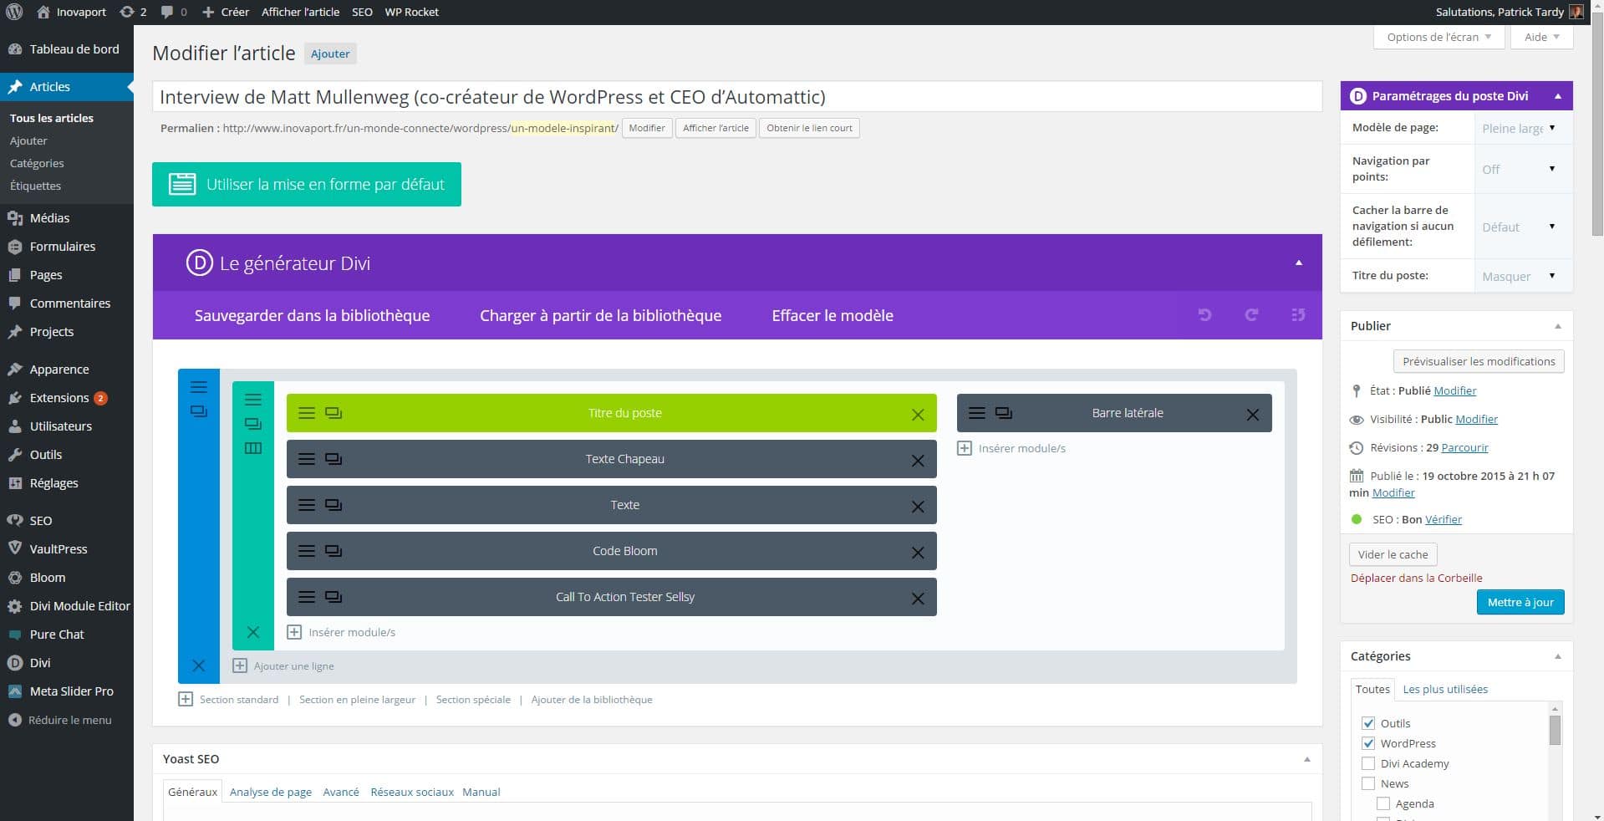Remove the Call To Action Tester Sellsy module
1604x821 pixels.
click(x=918, y=599)
